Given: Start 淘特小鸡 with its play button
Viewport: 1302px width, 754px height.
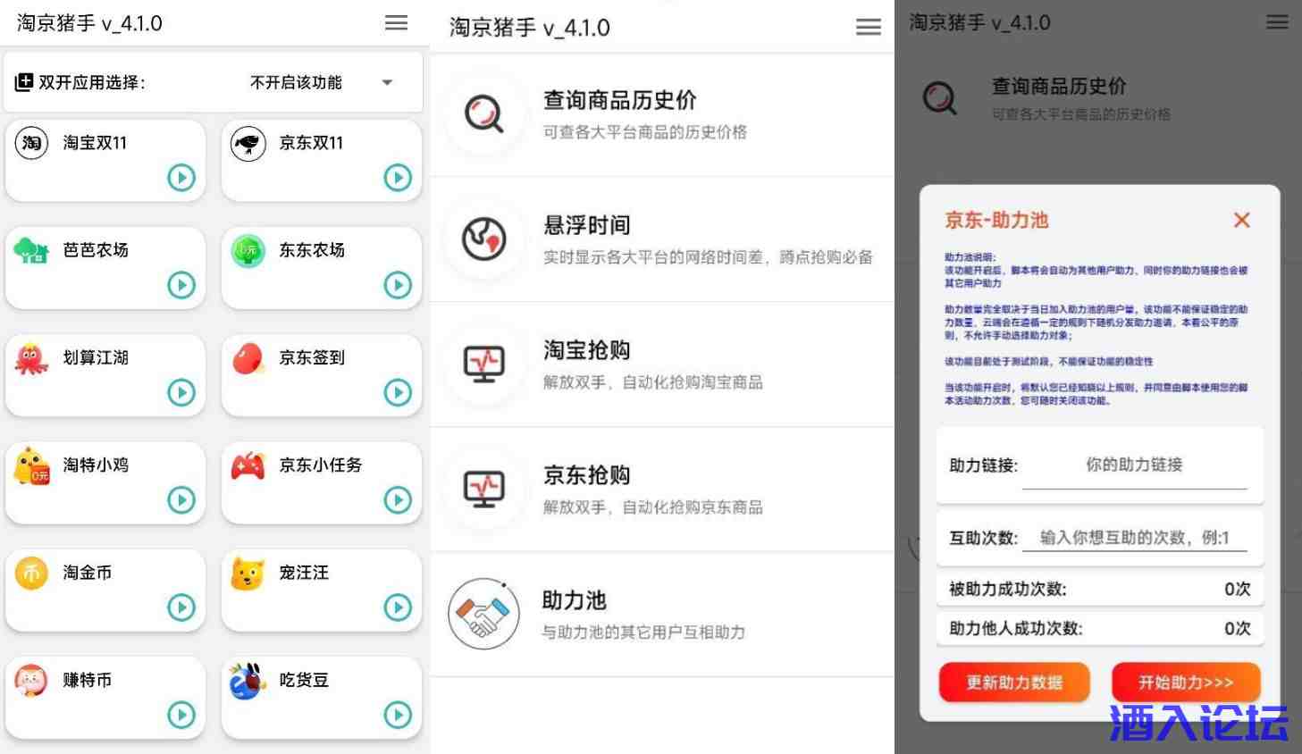Looking at the screenshot, I should point(181,499).
